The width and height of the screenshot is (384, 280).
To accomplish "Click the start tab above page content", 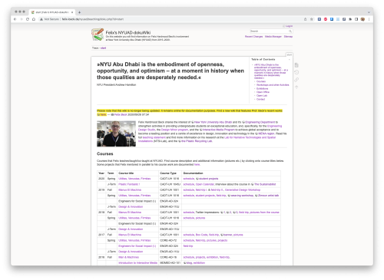I will point(290,54).
